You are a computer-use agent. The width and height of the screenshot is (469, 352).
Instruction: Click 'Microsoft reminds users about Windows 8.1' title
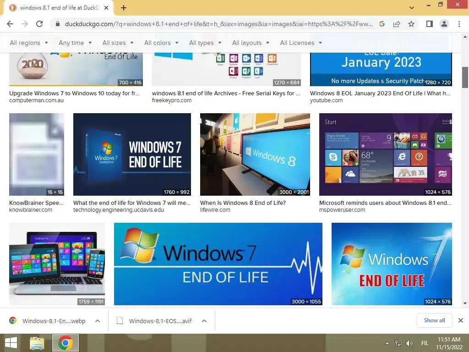[385, 203]
